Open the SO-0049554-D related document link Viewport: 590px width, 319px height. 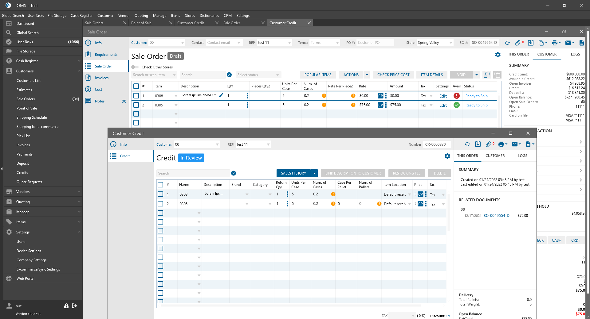click(x=496, y=216)
